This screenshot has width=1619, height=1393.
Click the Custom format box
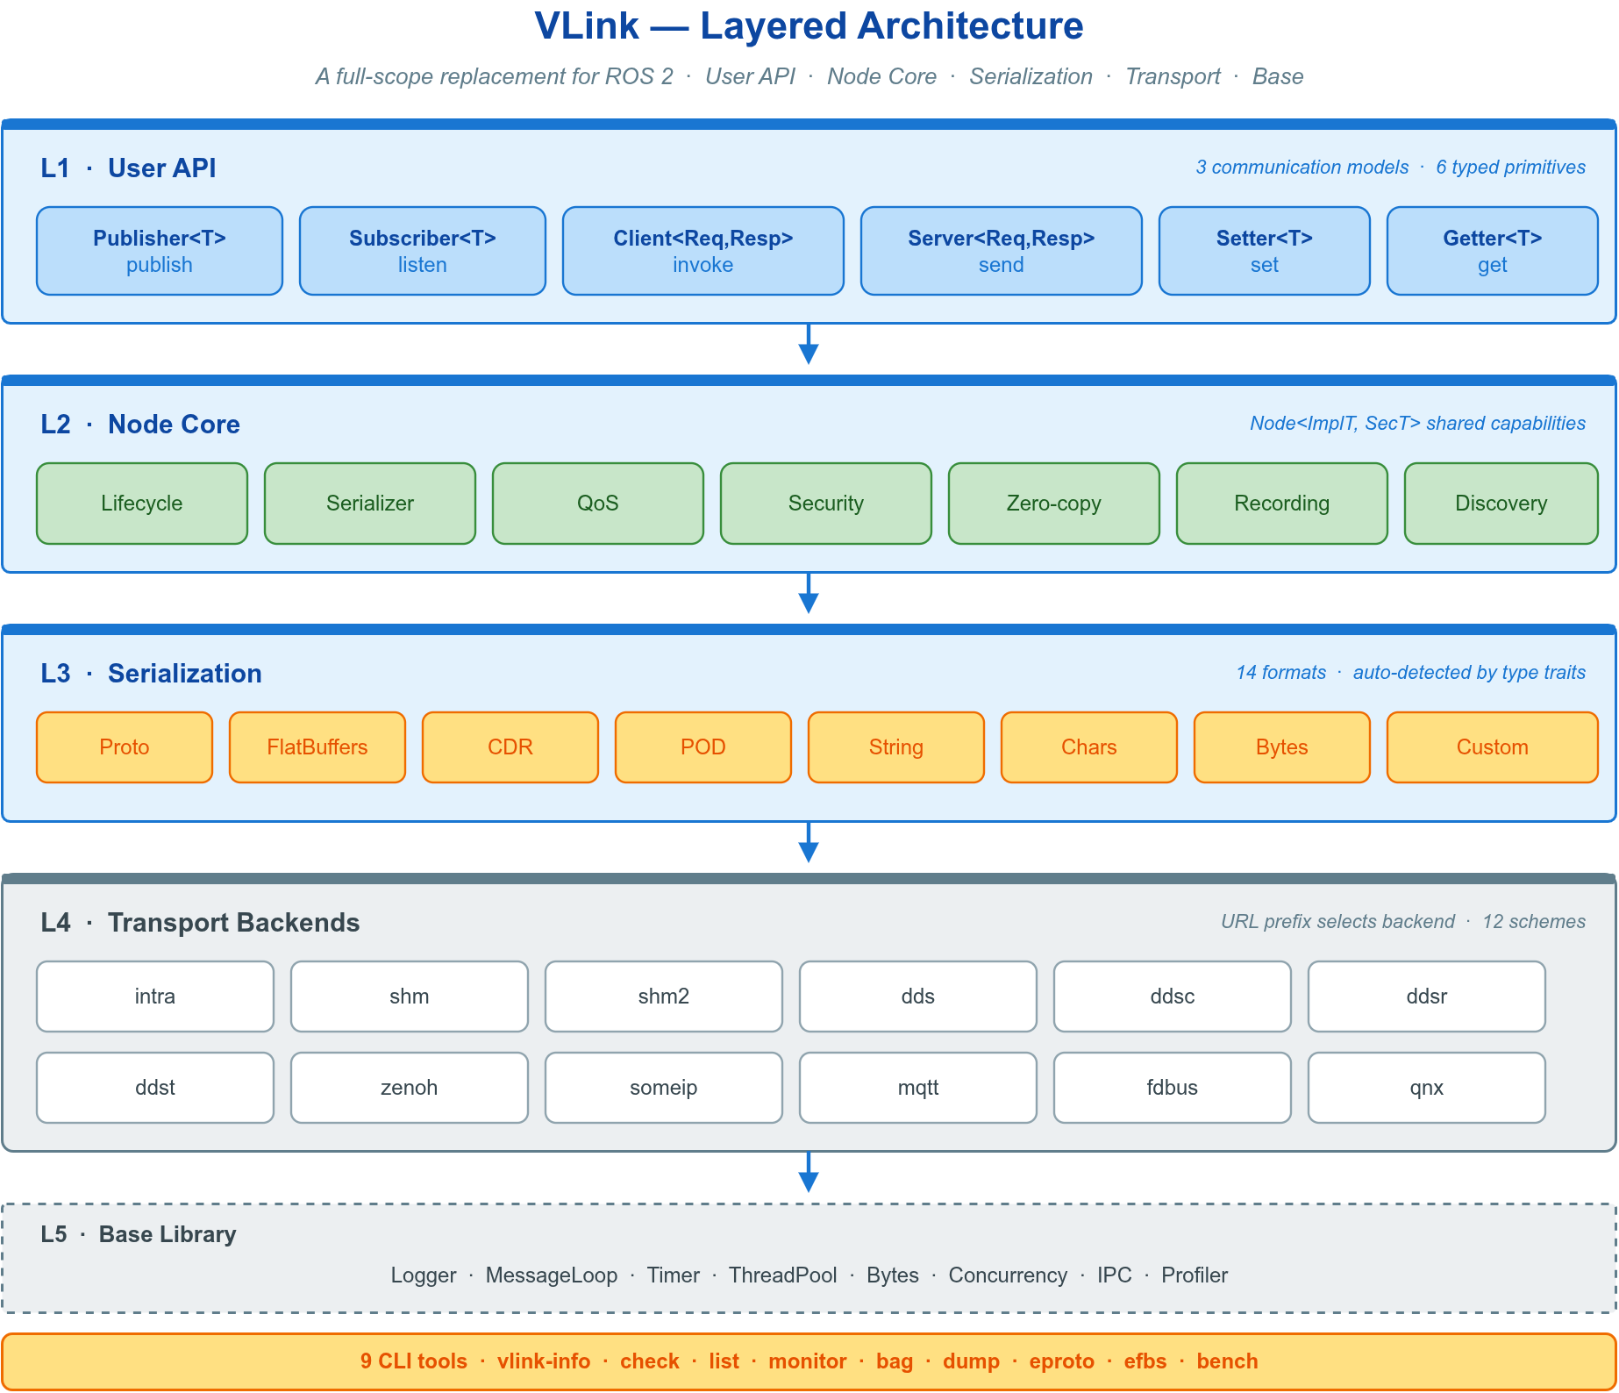1493,747
